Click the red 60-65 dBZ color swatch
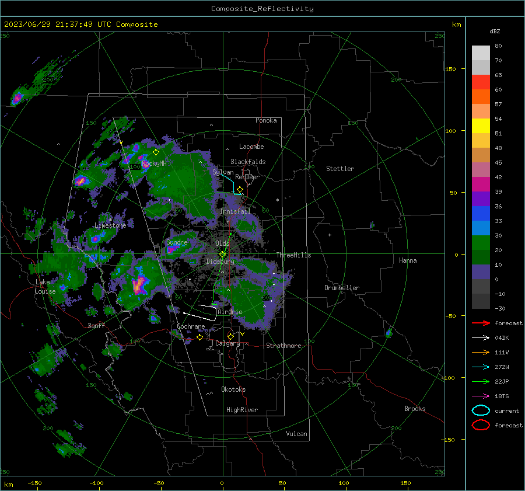Image resolution: width=525 pixels, height=491 pixels. 481,82
